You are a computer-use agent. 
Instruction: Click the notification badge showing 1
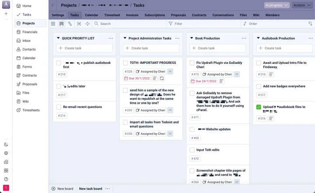coord(6,188)
